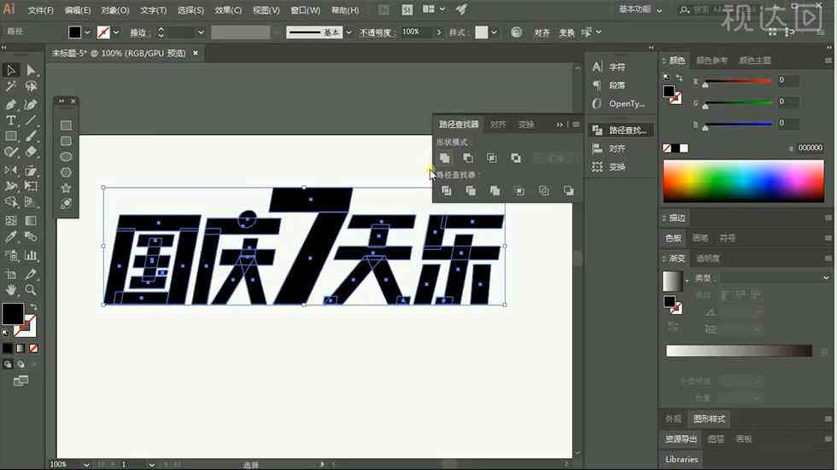Set paint mode to None
The image size is (837, 470).
tap(33, 349)
